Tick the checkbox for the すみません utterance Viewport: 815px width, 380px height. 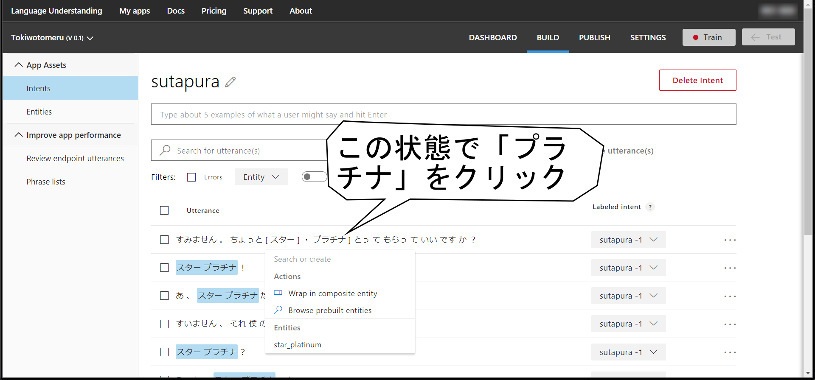164,240
